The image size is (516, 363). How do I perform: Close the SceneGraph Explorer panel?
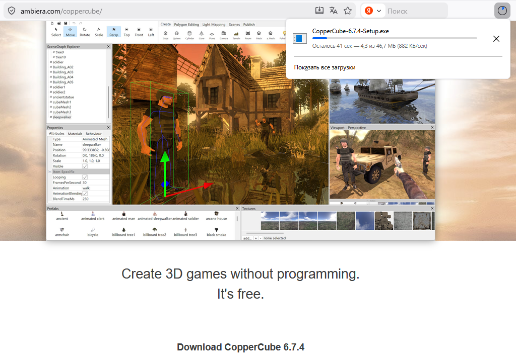click(108, 47)
